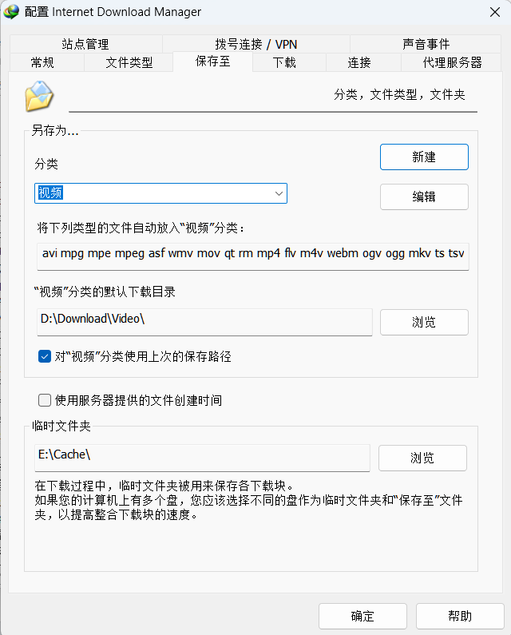Click the open folder icon under tabs

pos(39,96)
